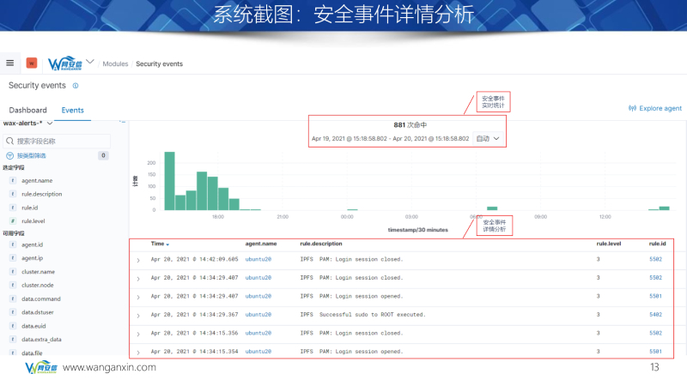Screen dimensions: 687x386
Task: Click the type icon next to agent.name field
Action: coord(13,181)
